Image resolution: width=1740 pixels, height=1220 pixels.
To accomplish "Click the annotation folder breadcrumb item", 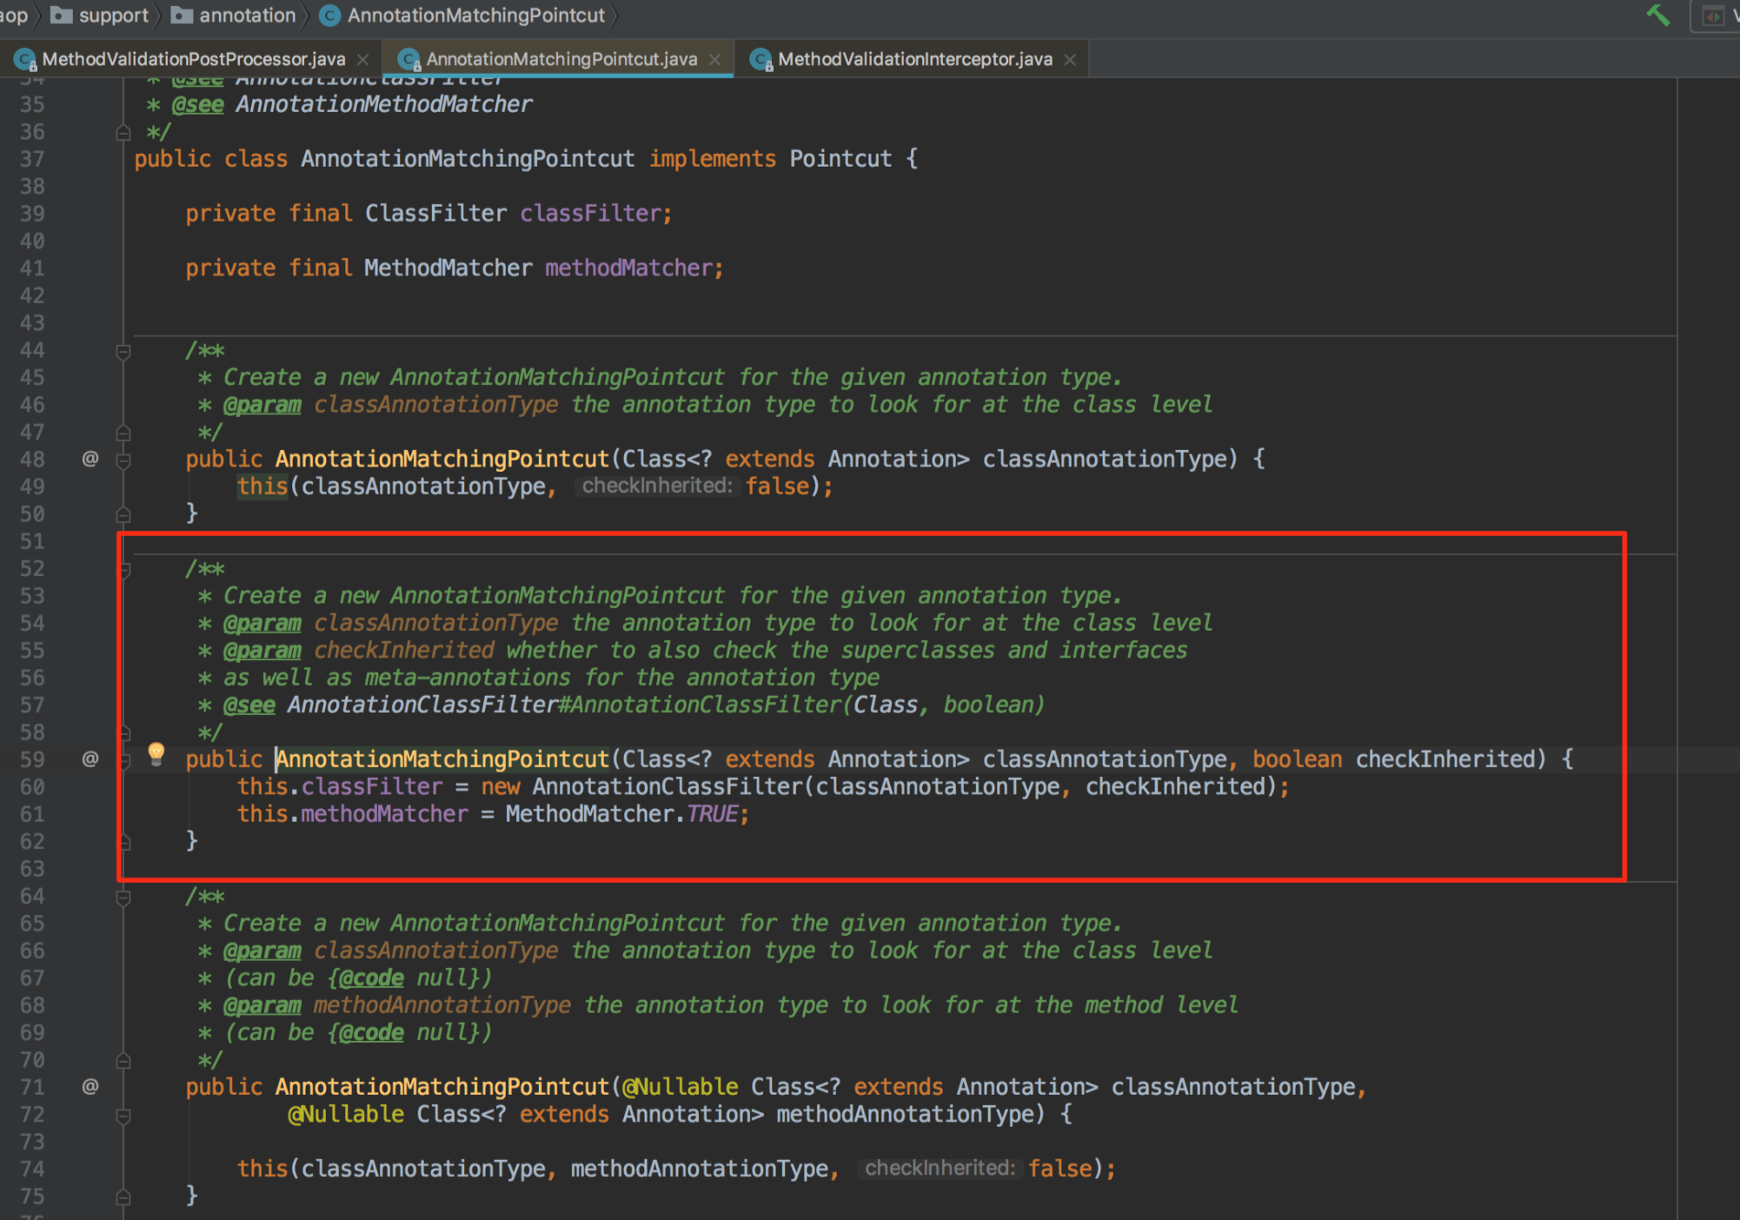I will coord(247,16).
